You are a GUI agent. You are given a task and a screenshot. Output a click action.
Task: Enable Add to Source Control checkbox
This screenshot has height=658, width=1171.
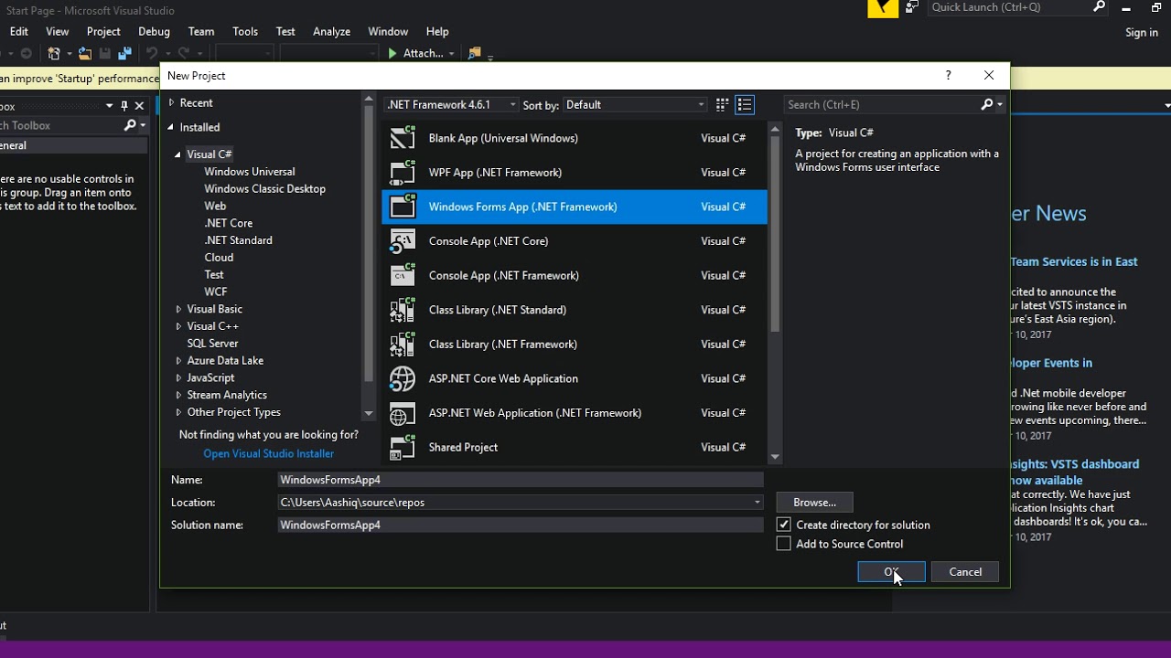point(783,544)
